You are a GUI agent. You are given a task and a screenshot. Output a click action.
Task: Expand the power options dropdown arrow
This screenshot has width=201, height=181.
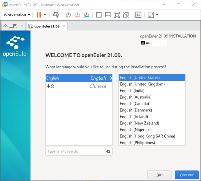coord(45,15)
